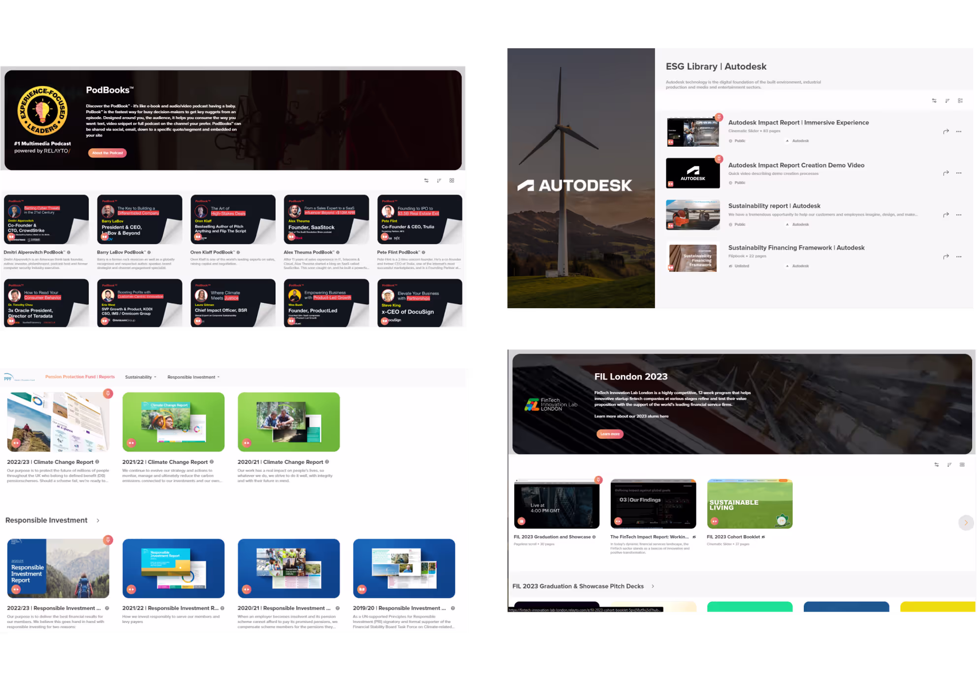
Task: Open the Laura Gitman Where Climate Meets Justice thumbnail
Action: [x=233, y=303]
